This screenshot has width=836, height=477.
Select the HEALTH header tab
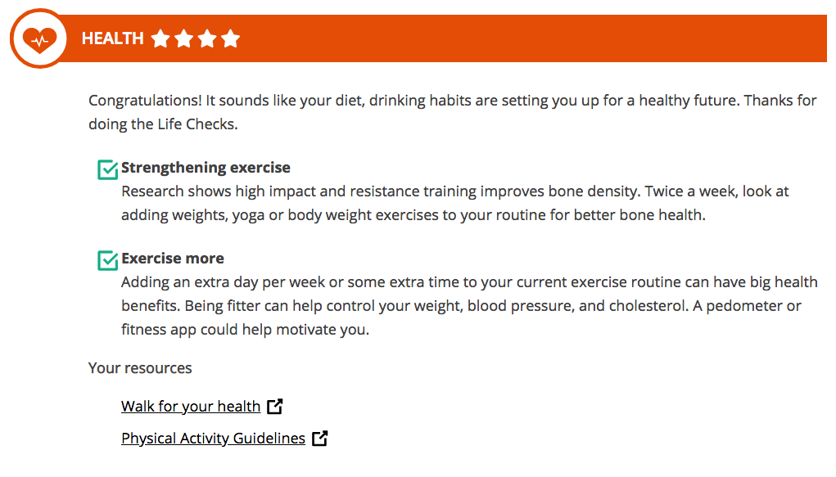click(112, 38)
